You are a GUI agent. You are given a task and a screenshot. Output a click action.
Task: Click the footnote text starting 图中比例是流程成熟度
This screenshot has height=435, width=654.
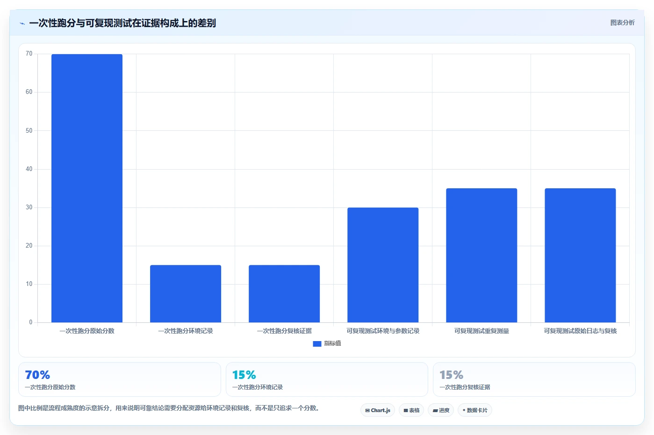click(x=169, y=408)
